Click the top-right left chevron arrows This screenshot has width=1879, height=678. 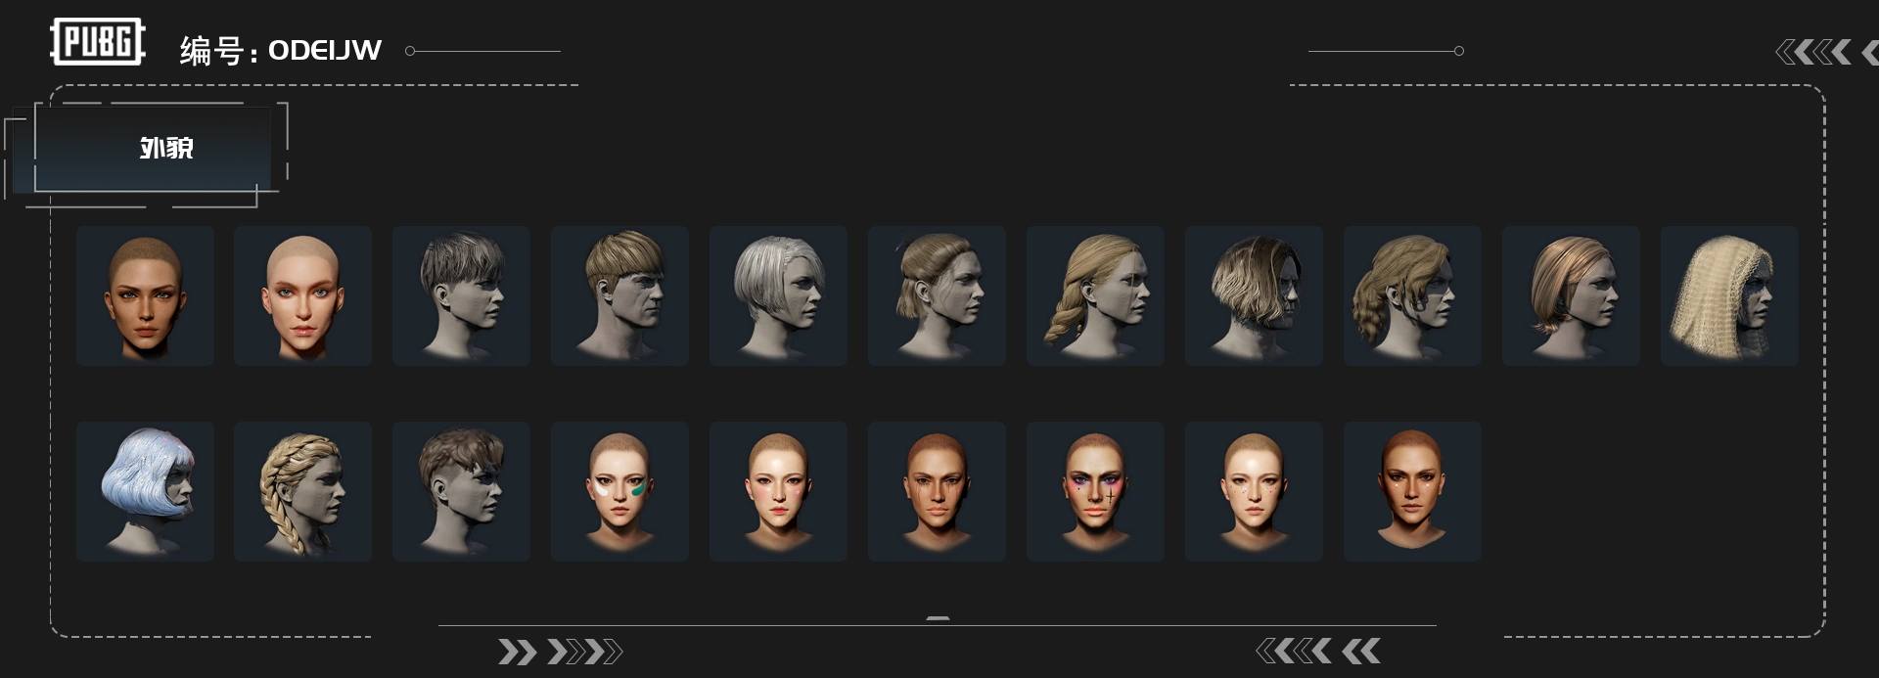(1824, 52)
